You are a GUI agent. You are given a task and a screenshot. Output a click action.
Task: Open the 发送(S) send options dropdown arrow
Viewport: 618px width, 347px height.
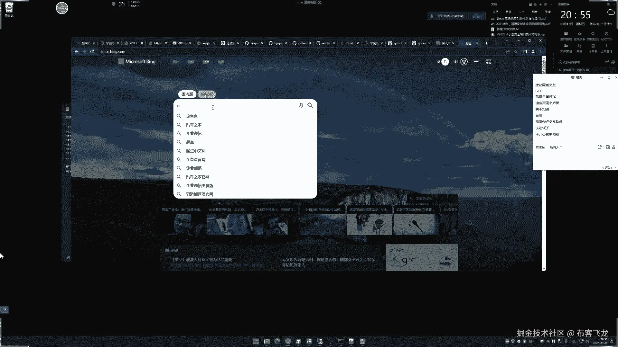coord(615,168)
